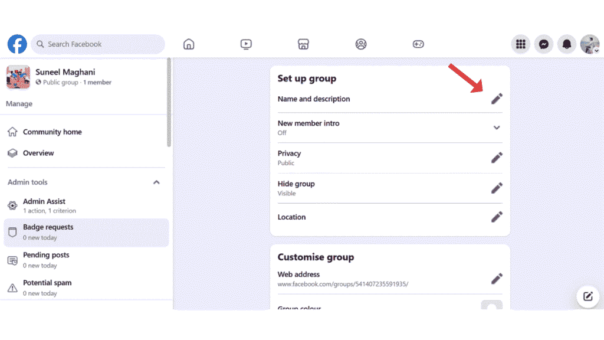Expand the New member intro section
Screen dimensions: 604x340
(x=497, y=127)
